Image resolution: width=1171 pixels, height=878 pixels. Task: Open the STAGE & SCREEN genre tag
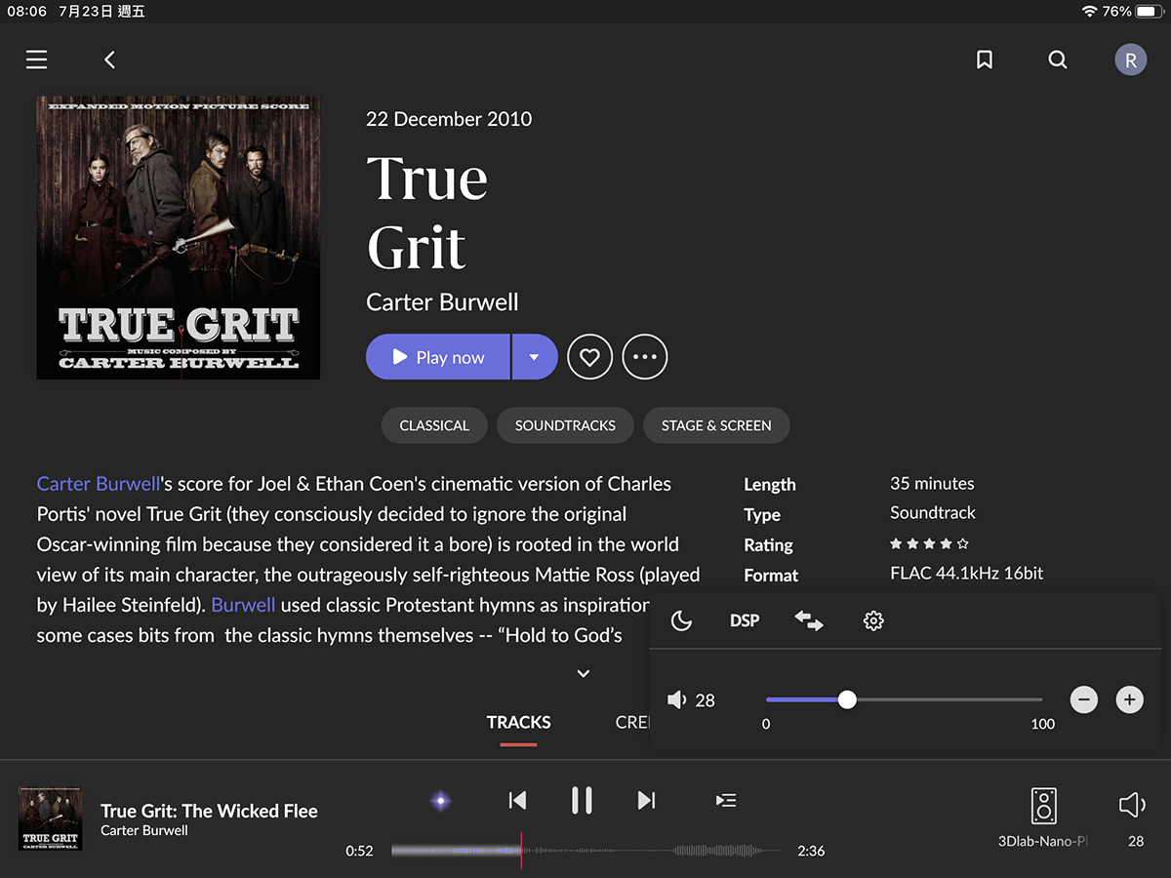pos(716,425)
